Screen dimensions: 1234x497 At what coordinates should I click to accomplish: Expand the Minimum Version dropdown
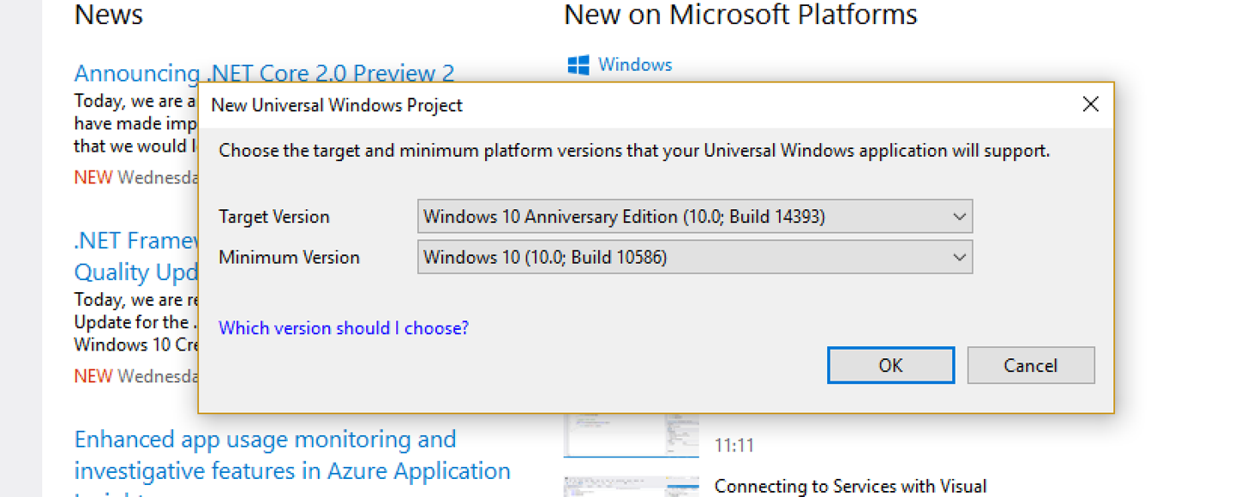click(959, 257)
